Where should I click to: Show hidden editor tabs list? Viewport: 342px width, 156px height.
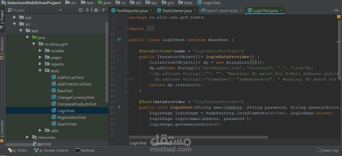tap(336, 10)
